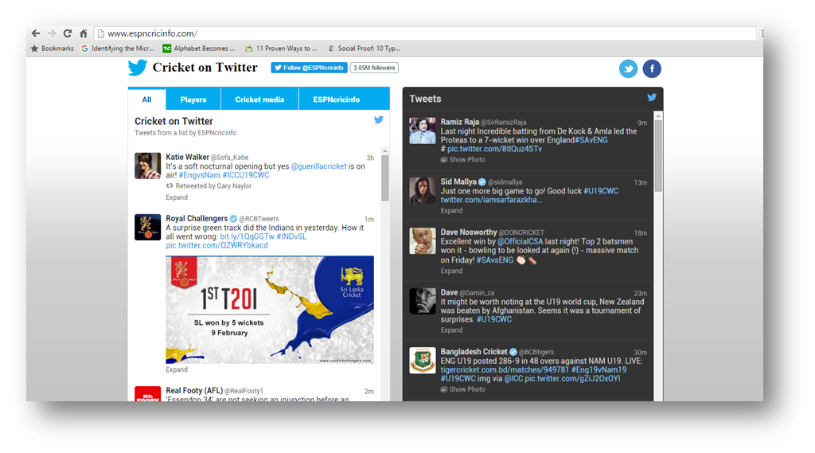Show Photo on Bangladesh Cricket tweet
815x453 pixels.
click(x=462, y=389)
